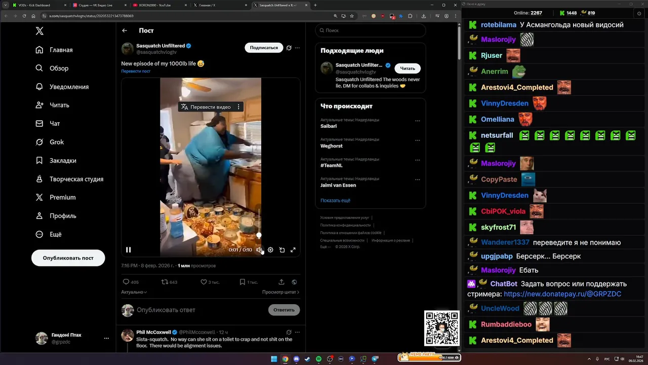648x365 pixels.
Task: Focus the Поиск search box
Action: click(x=371, y=30)
